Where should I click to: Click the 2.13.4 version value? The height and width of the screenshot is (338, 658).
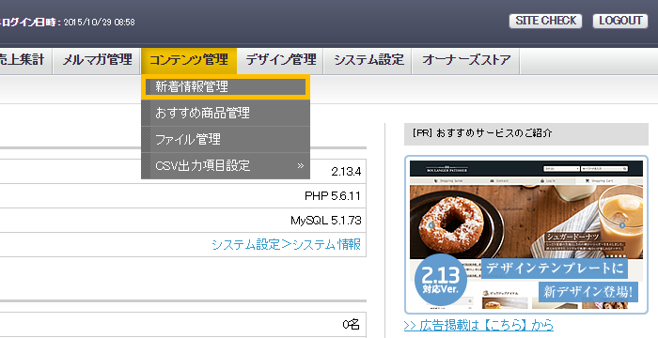(346, 172)
